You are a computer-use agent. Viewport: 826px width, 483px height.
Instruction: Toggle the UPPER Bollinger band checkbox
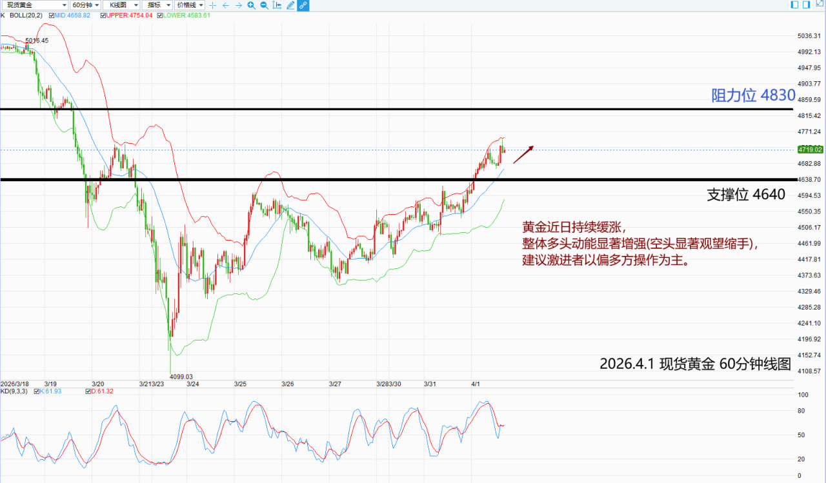(x=103, y=15)
